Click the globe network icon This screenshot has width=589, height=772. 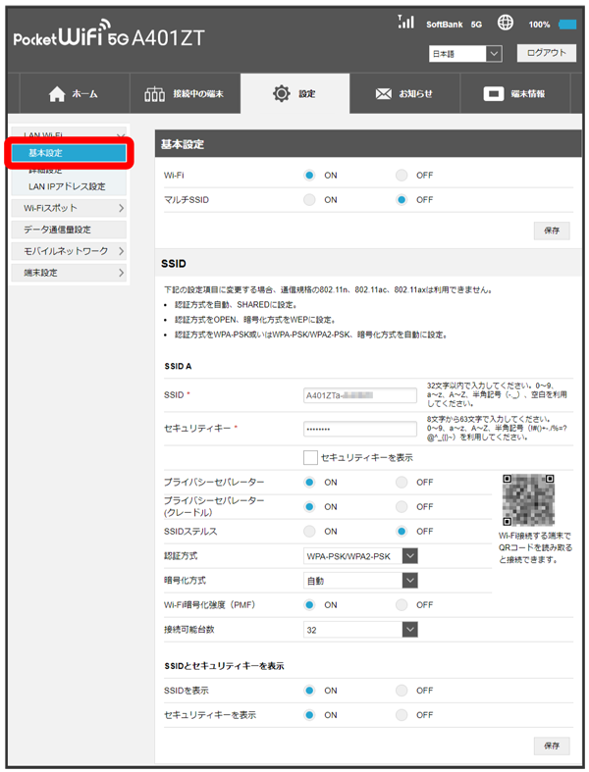click(506, 23)
